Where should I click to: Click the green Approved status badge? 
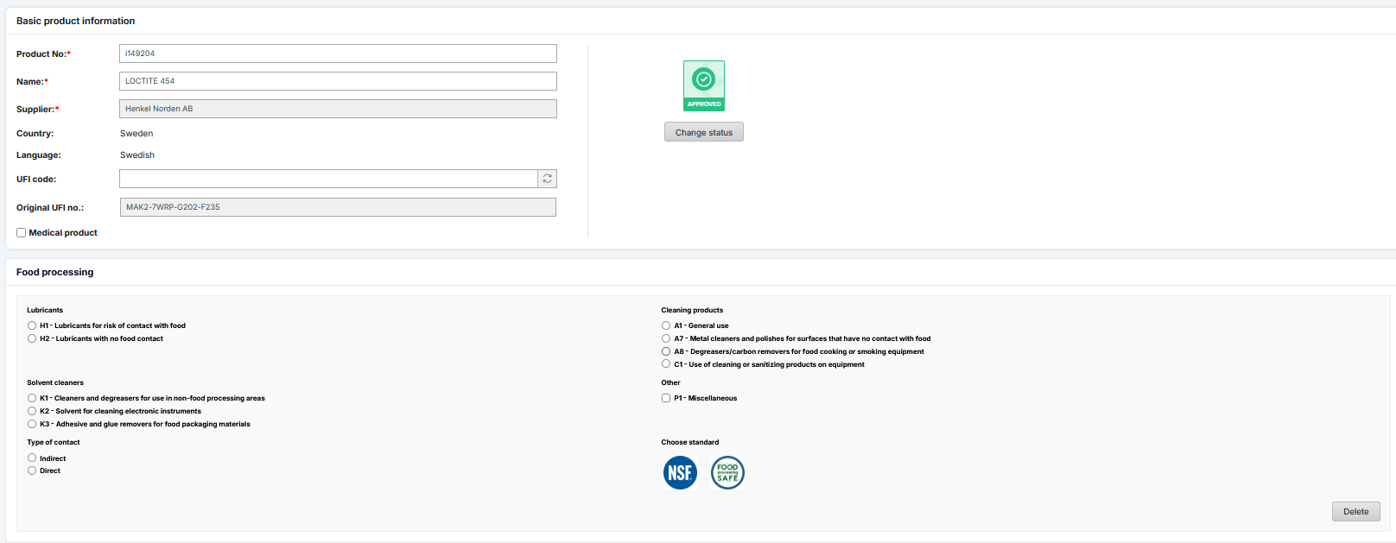point(704,85)
